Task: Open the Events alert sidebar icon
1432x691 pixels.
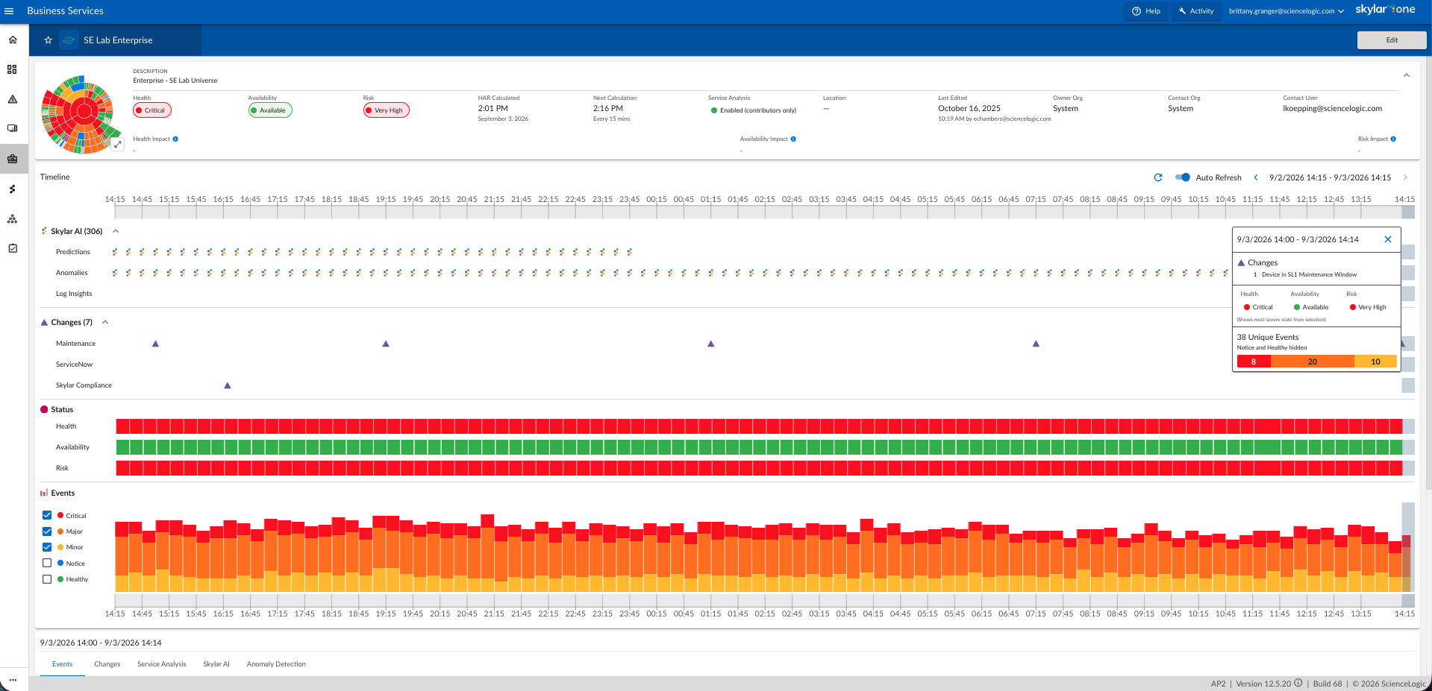Action: click(13, 99)
